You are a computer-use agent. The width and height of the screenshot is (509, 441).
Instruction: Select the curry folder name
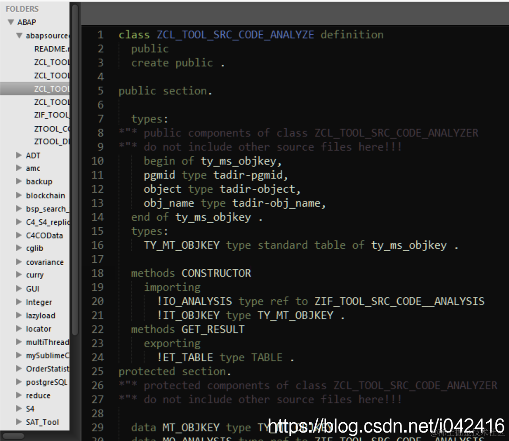coord(35,275)
